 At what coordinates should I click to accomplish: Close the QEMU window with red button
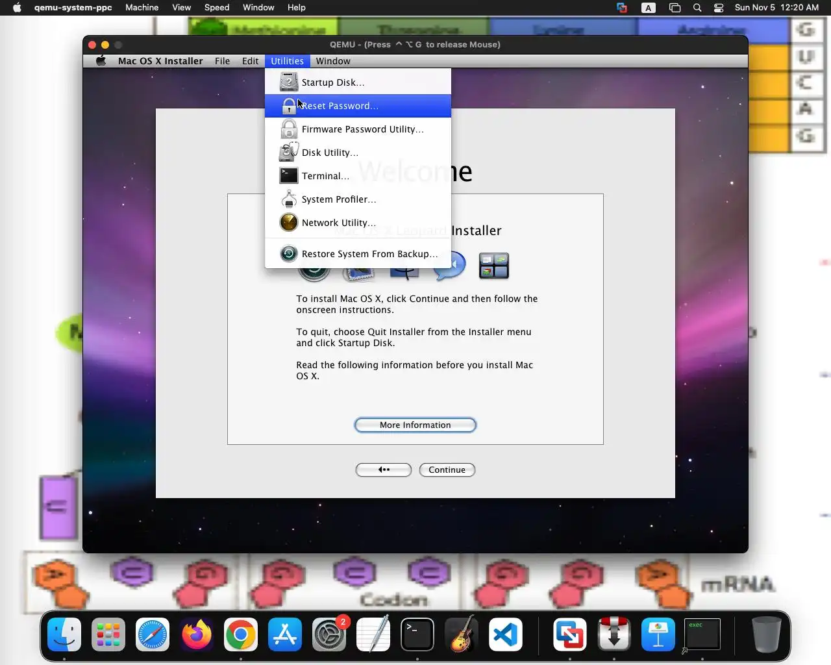[92, 45]
